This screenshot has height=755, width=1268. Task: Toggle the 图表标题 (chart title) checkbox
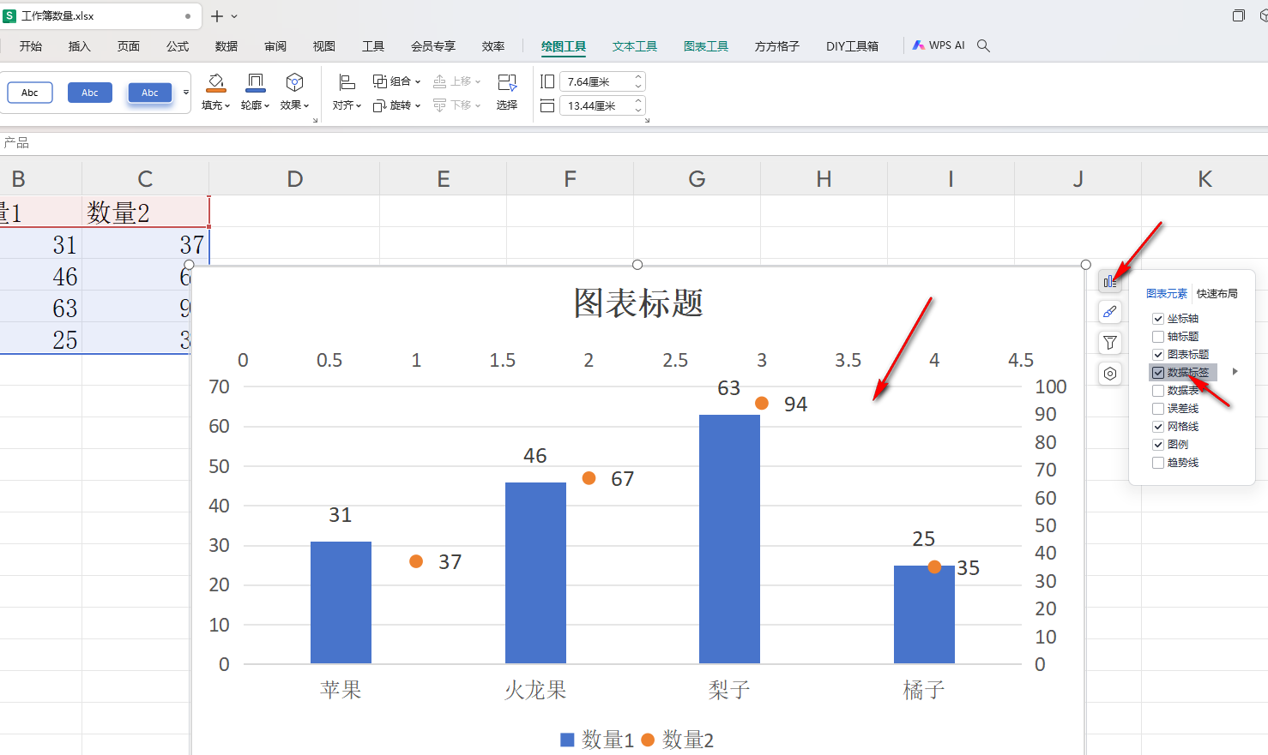(x=1158, y=355)
